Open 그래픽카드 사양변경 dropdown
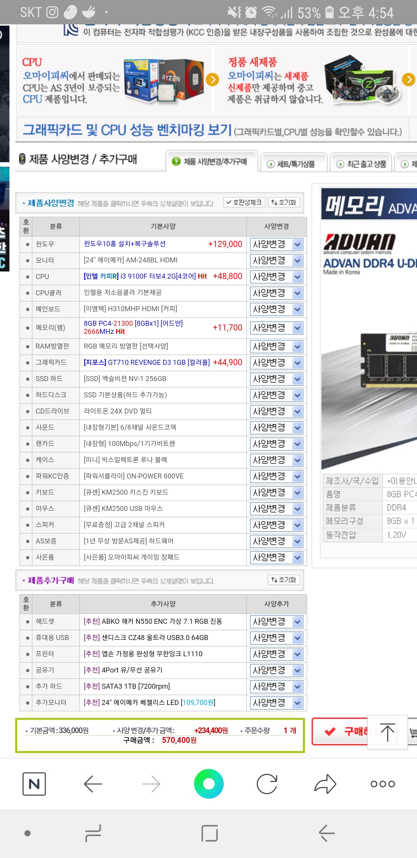 (x=276, y=363)
